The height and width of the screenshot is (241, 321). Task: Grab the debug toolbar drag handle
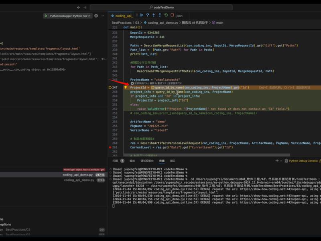(x=137, y=15)
